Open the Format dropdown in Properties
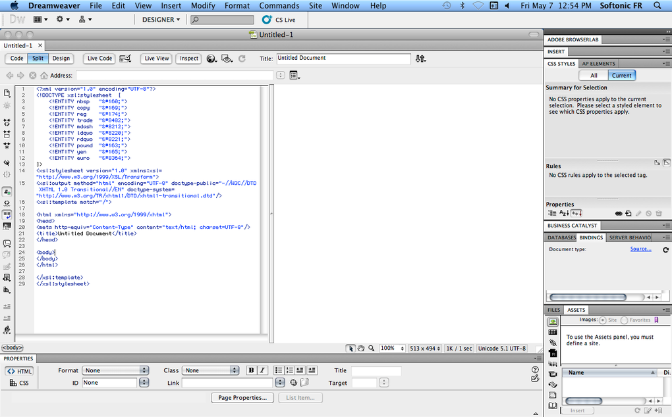672x417 pixels. (116, 370)
